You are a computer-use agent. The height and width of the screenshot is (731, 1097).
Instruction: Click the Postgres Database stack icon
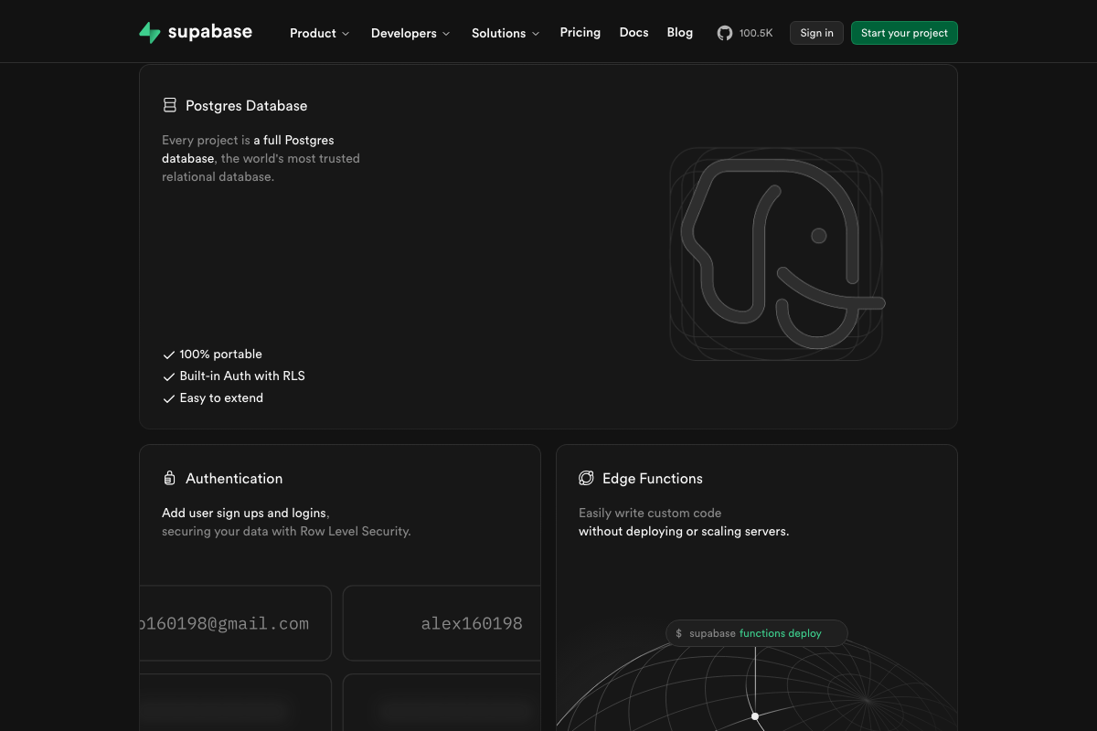pyautogui.click(x=169, y=105)
